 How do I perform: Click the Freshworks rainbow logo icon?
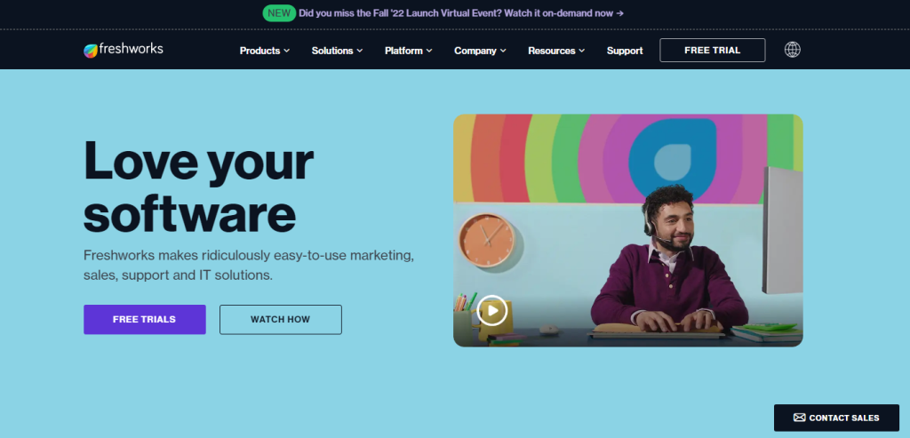(91, 51)
